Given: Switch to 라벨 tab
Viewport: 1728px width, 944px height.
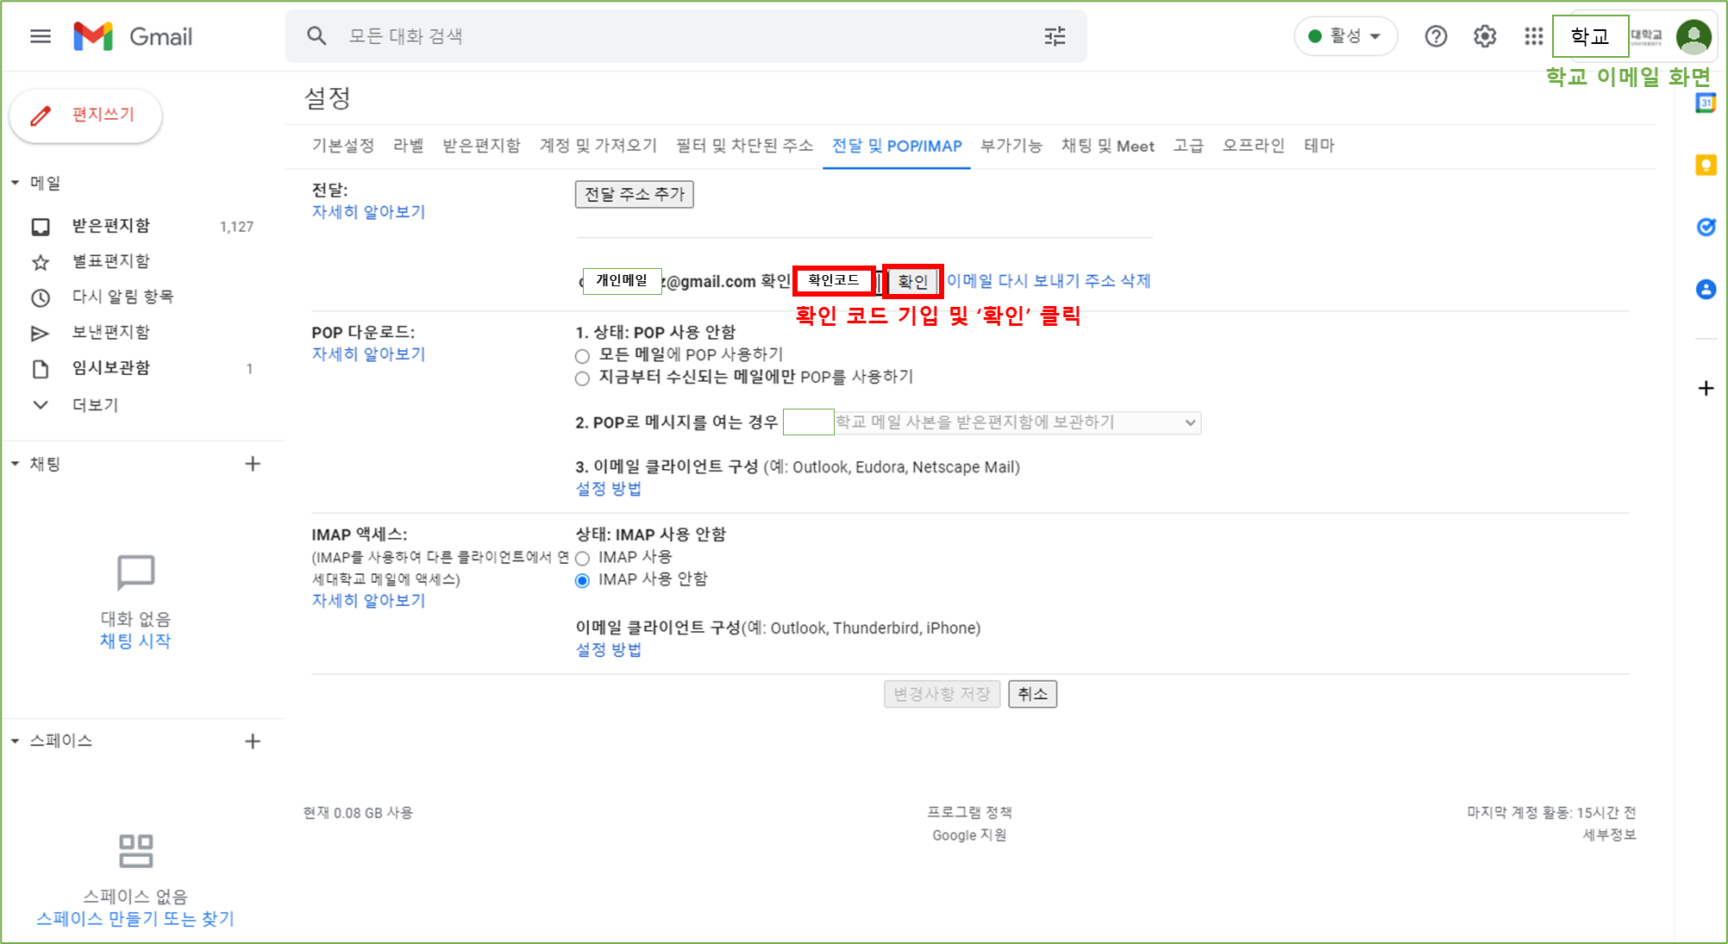Looking at the screenshot, I should 408,146.
